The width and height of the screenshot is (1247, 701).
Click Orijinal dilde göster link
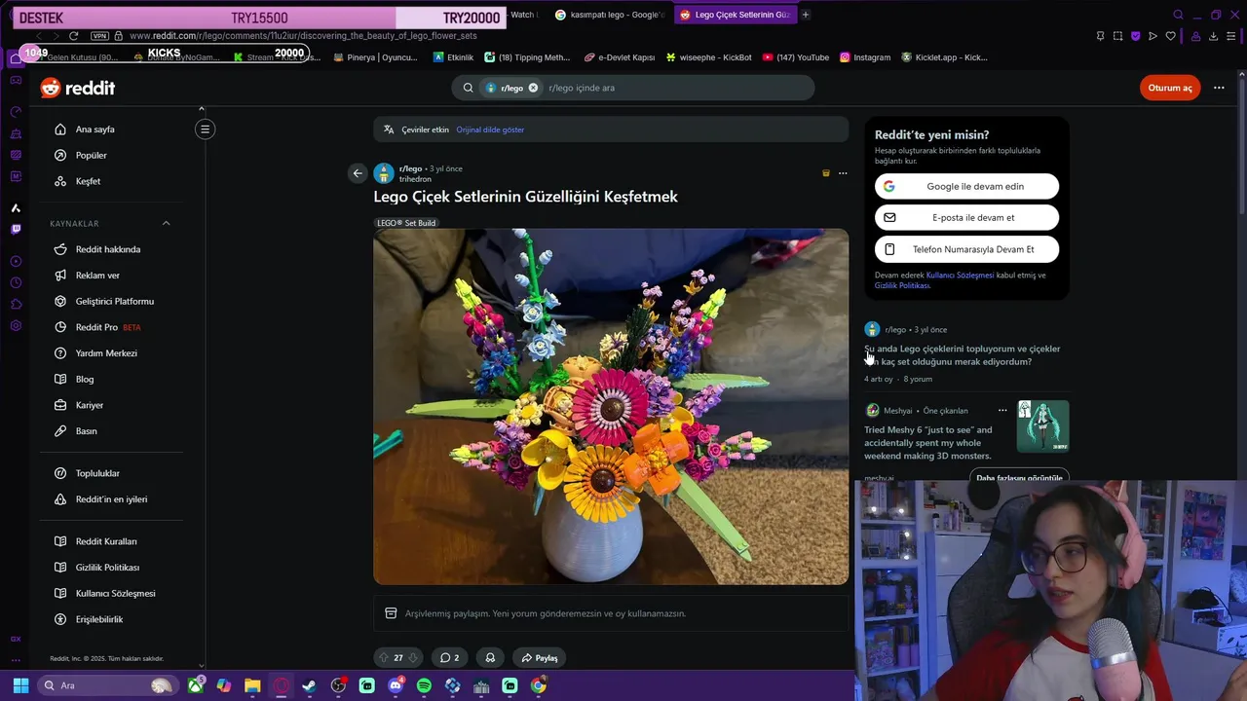490,129
